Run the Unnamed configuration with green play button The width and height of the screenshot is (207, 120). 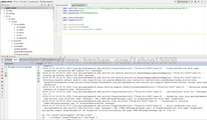pos(192,2)
